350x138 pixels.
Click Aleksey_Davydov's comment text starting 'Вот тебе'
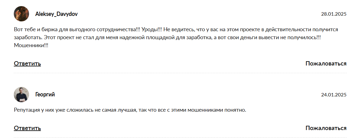[x=176, y=37]
